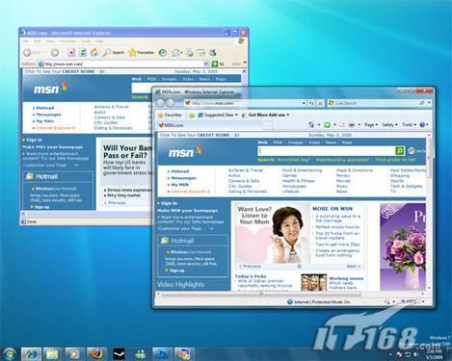Open the Help menu in the IE6 window

point(99,41)
